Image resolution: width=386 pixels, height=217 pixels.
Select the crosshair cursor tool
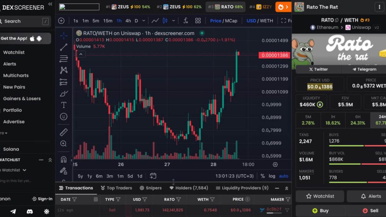[x=64, y=36]
